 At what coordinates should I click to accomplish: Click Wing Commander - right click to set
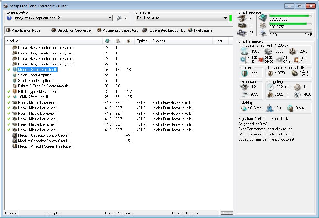click(x=265, y=134)
